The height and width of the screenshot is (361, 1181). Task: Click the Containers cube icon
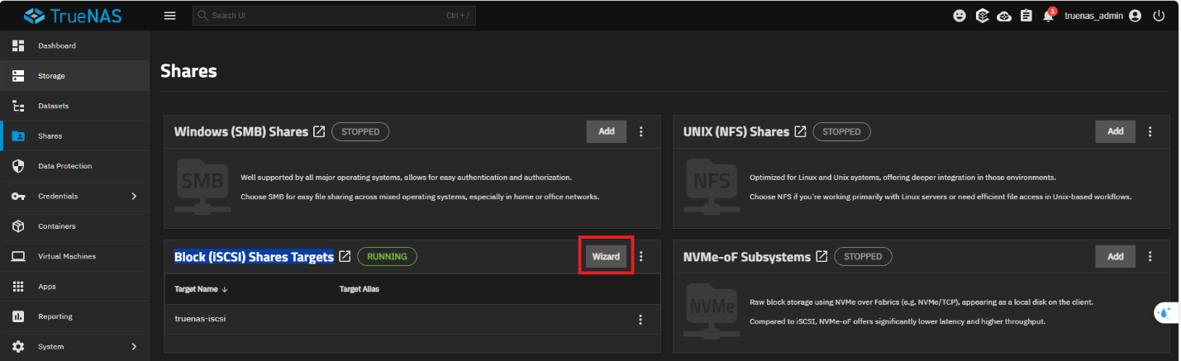18,226
